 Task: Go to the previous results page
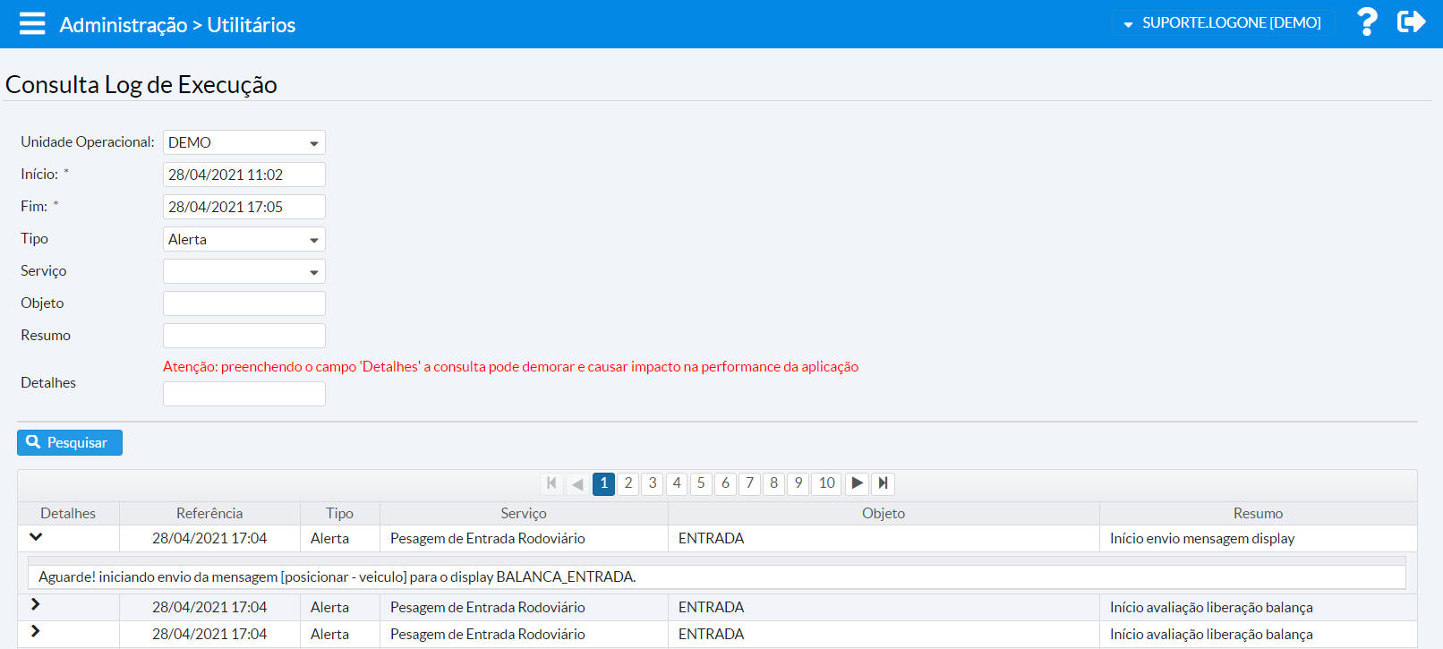577,483
